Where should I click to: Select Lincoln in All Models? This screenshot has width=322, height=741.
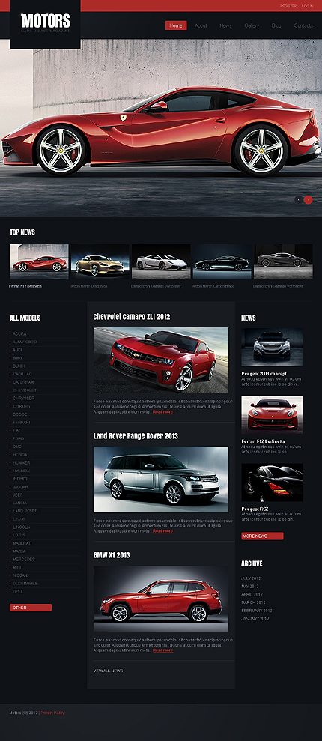pyautogui.click(x=21, y=527)
